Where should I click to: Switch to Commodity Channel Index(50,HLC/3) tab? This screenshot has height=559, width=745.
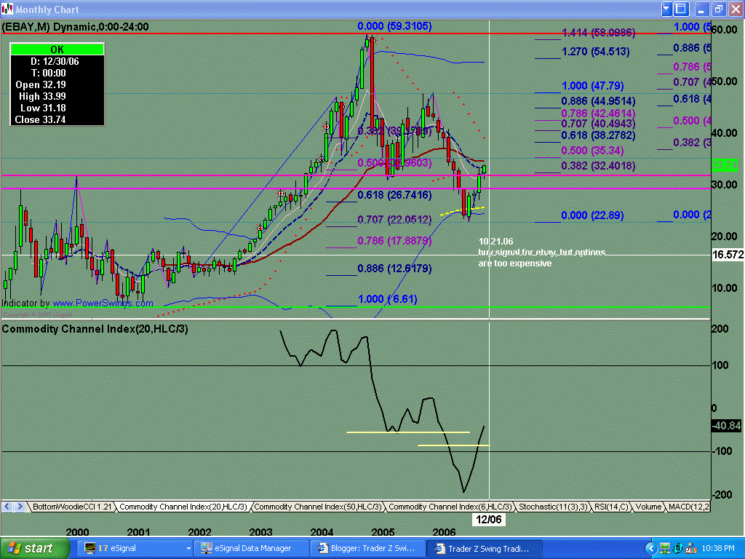(x=317, y=507)
